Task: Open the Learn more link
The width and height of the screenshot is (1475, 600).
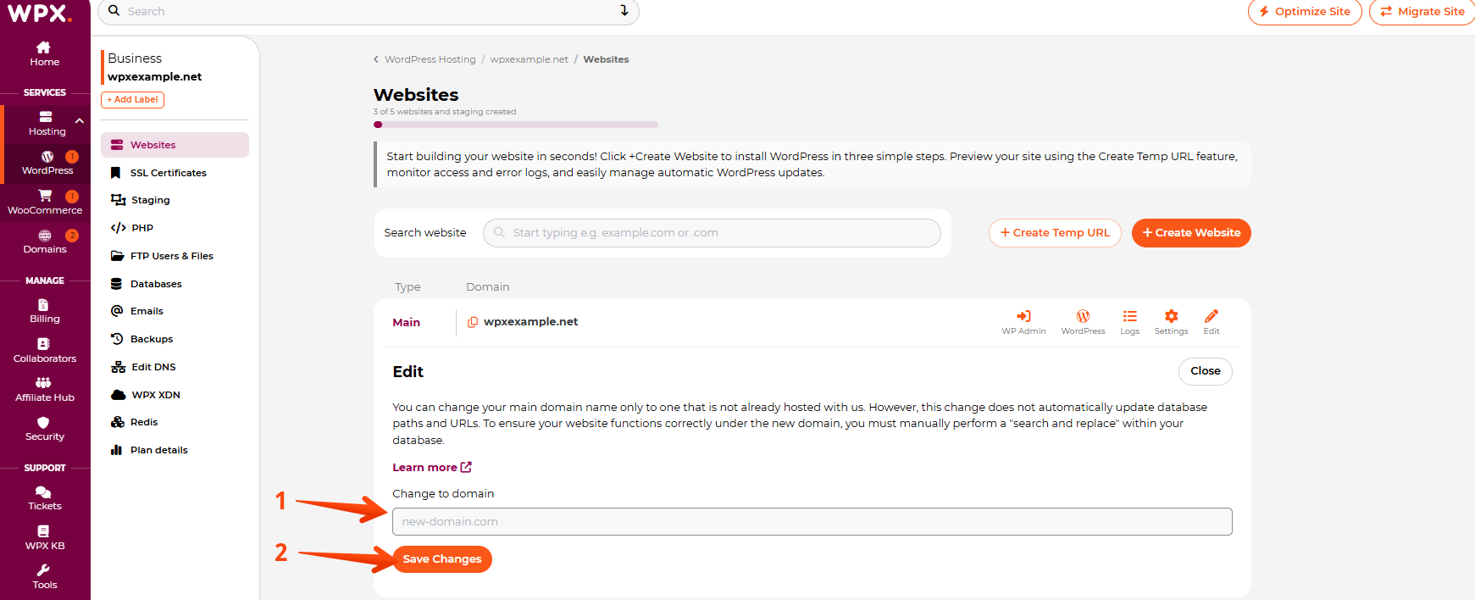Action: pyautogui.click(x=432, y=467)
